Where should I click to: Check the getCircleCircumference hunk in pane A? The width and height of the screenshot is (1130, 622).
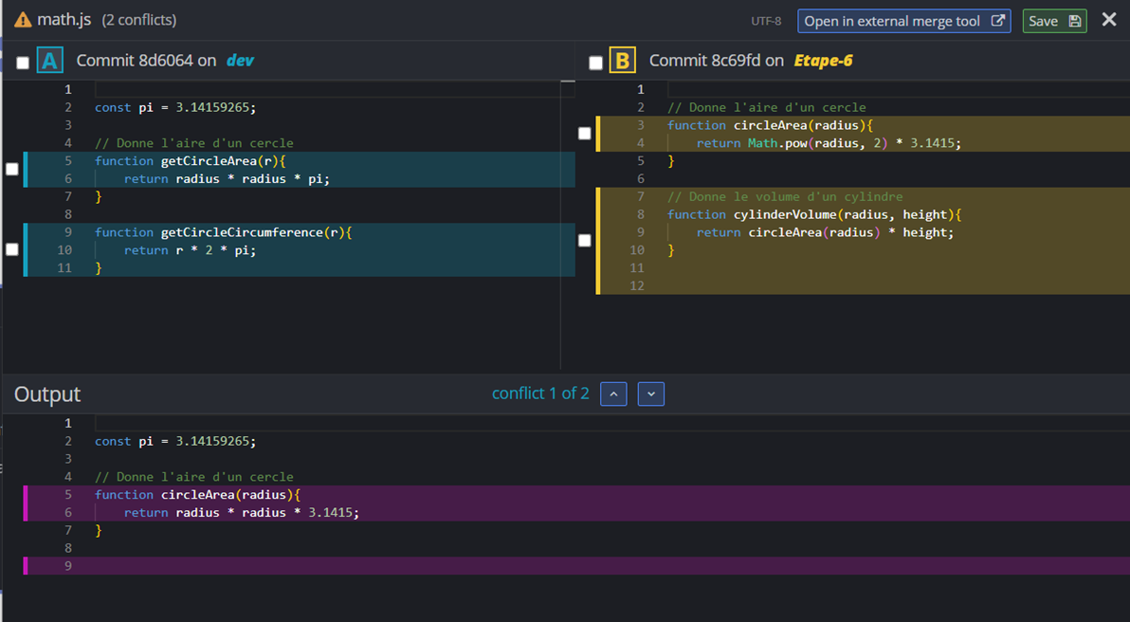click(x=12, y=249)
